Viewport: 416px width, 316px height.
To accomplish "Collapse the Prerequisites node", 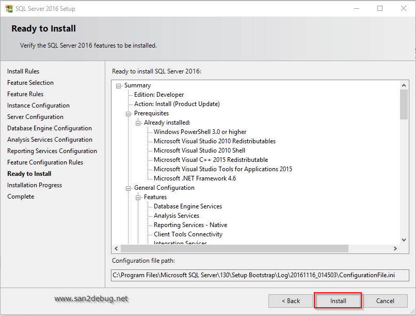I will [128, 114].
